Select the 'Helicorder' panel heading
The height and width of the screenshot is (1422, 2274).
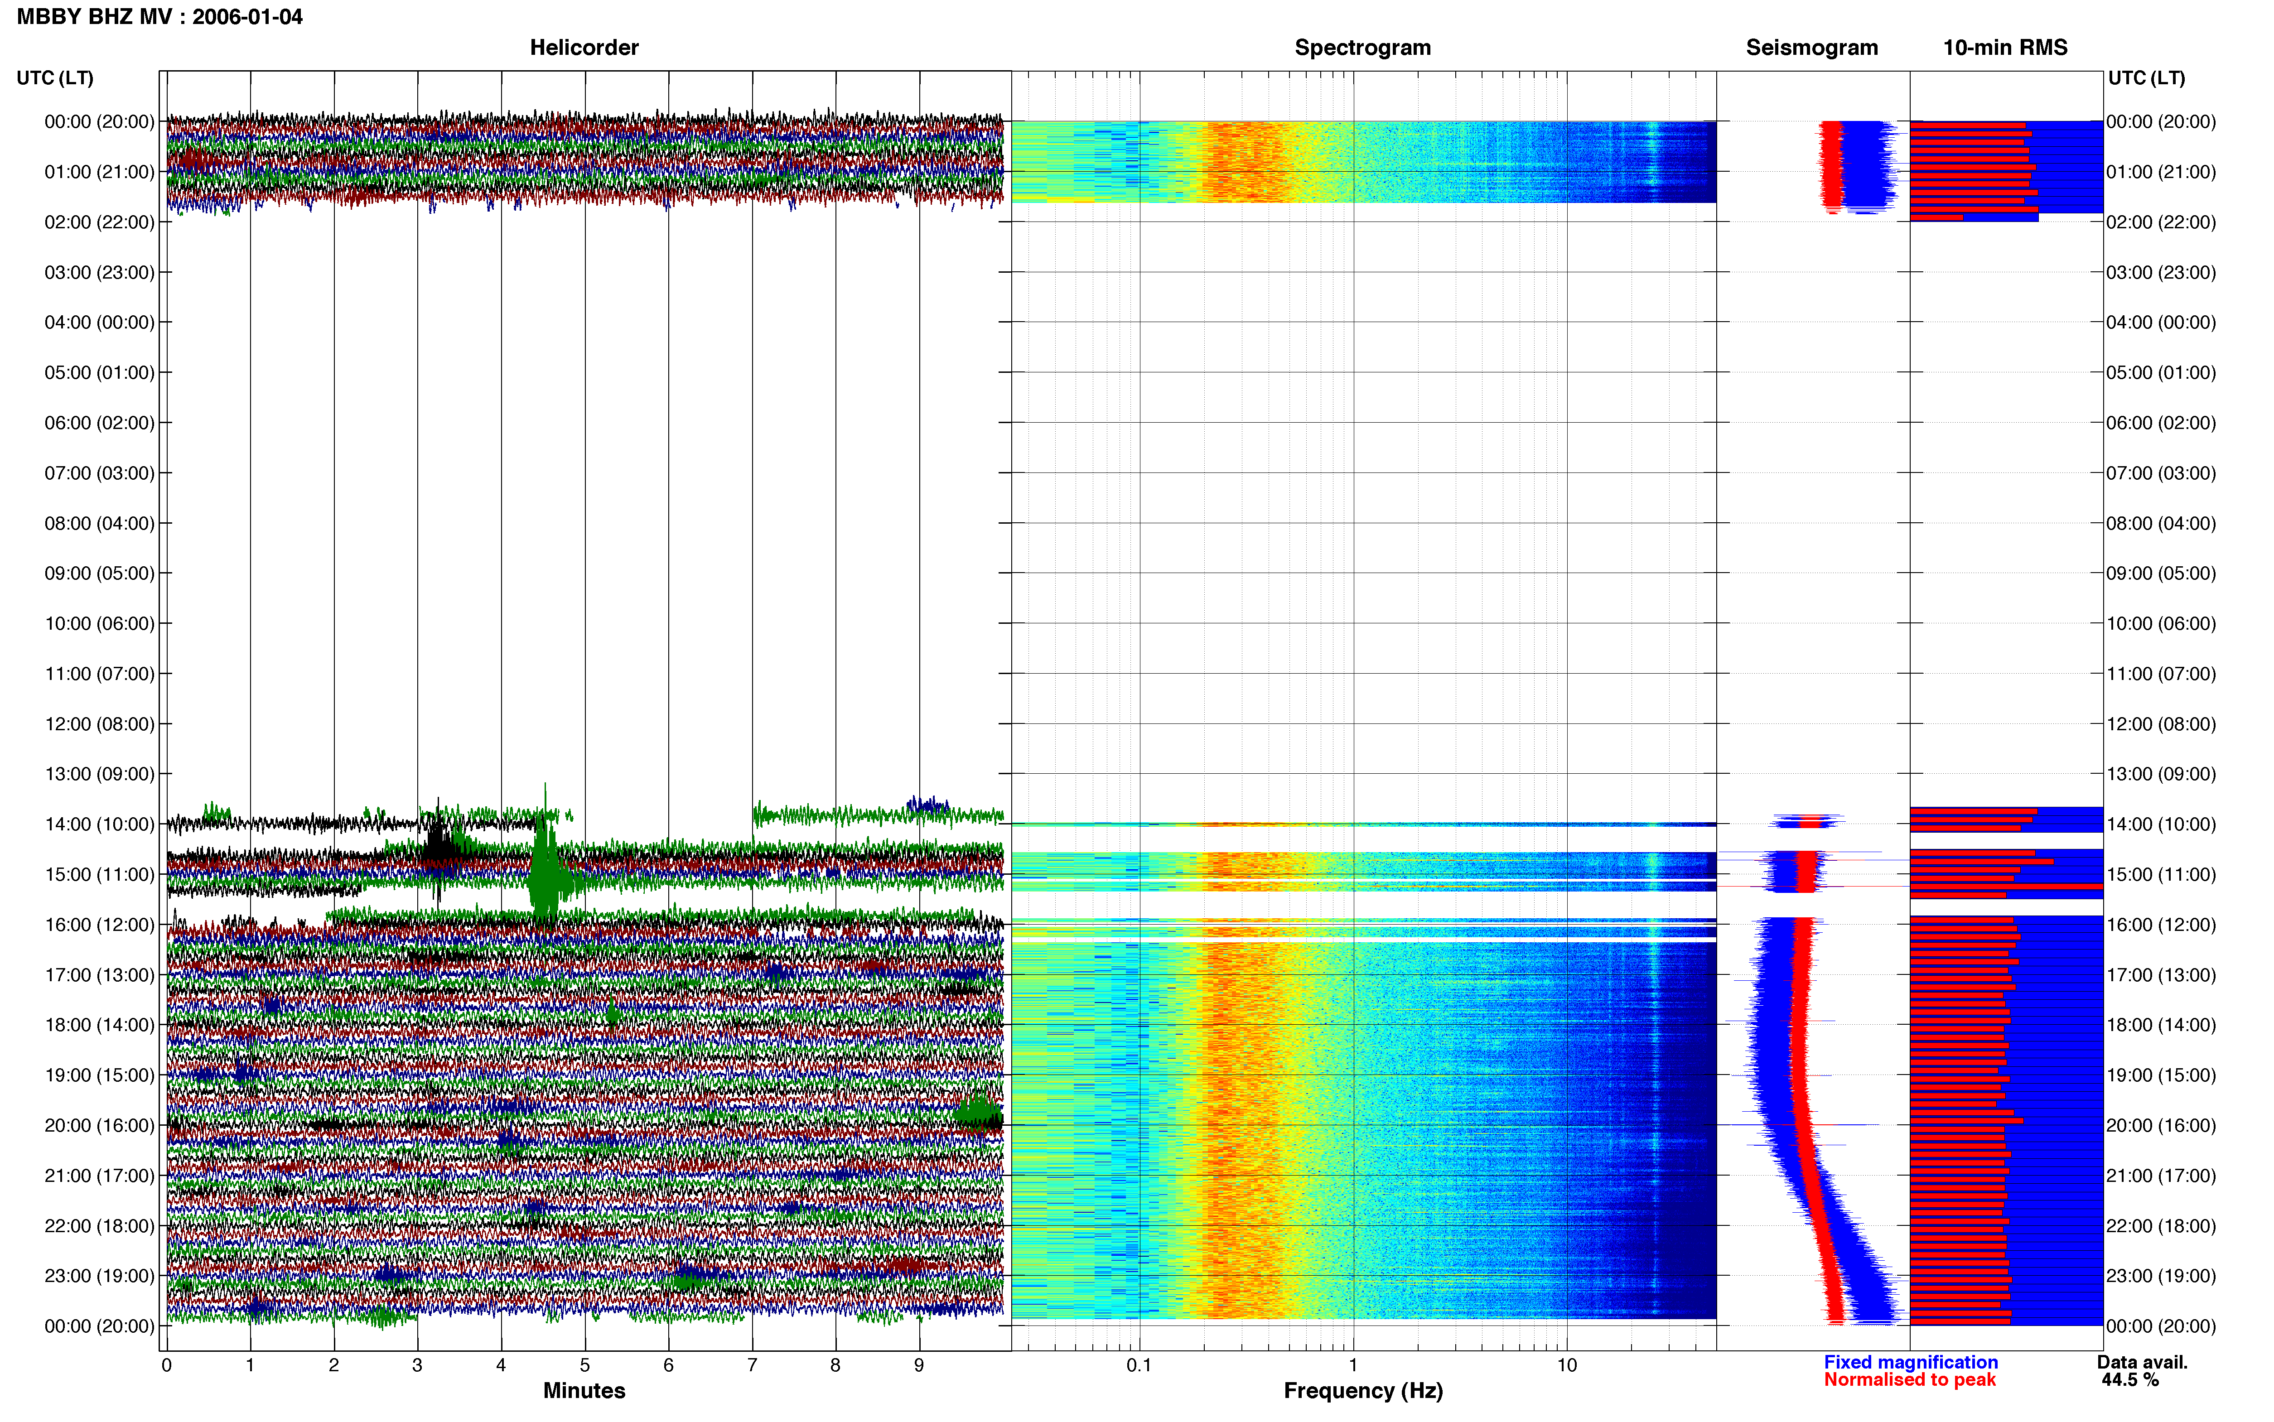pyautogui.click(x=584, y=47)
